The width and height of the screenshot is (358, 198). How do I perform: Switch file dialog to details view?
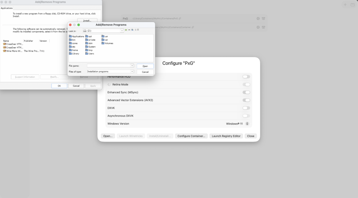tap(138, 30)
